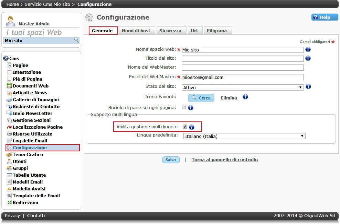The image size is (340, 224).
Task: Open the Nomi di host tab
Action: tap(136, 31)
